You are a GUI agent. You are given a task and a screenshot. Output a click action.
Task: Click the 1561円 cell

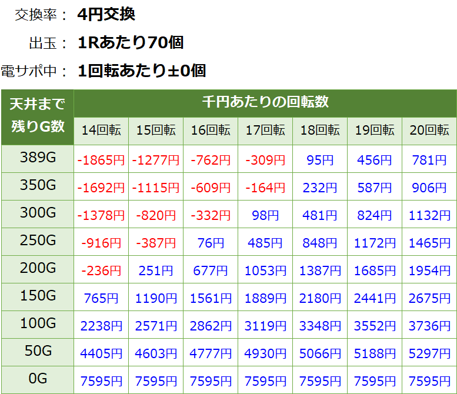point(211,297)
